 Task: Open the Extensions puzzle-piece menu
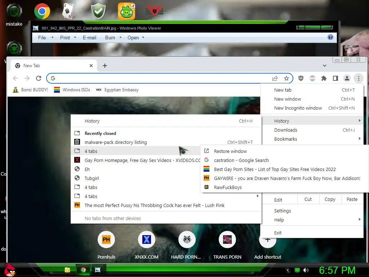(x=324, y=78)
